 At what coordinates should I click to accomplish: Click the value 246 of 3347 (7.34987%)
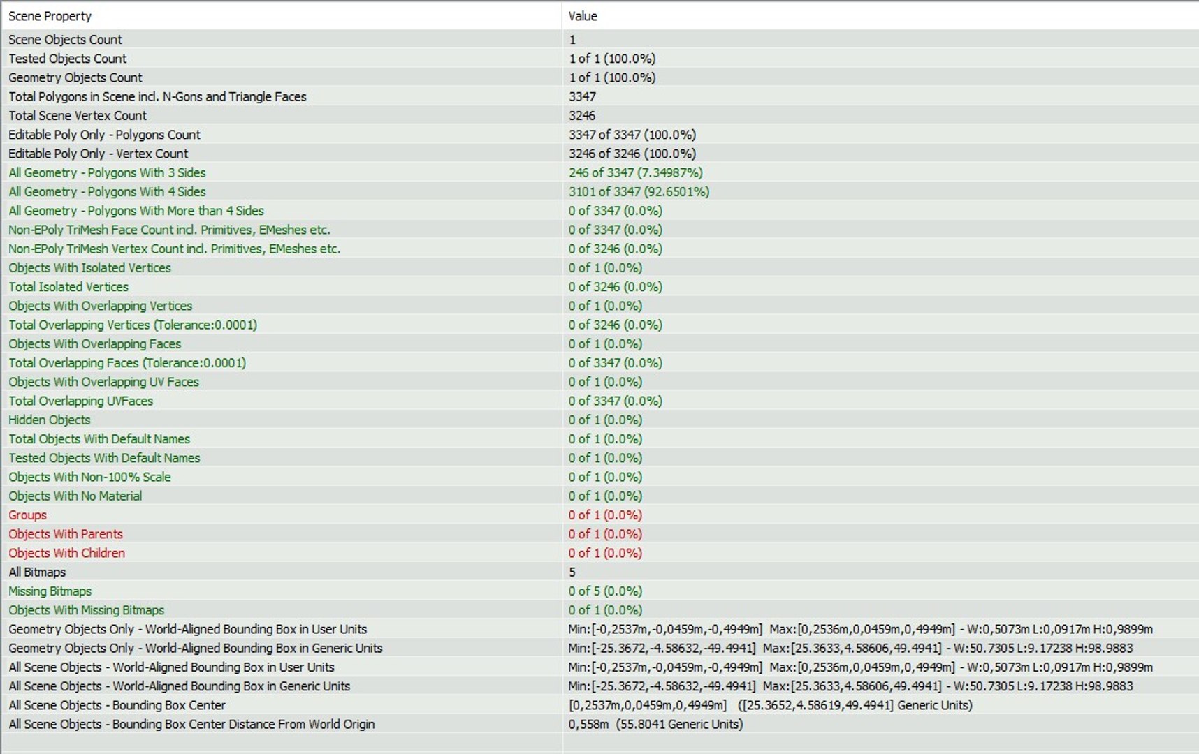coord(636,172)
